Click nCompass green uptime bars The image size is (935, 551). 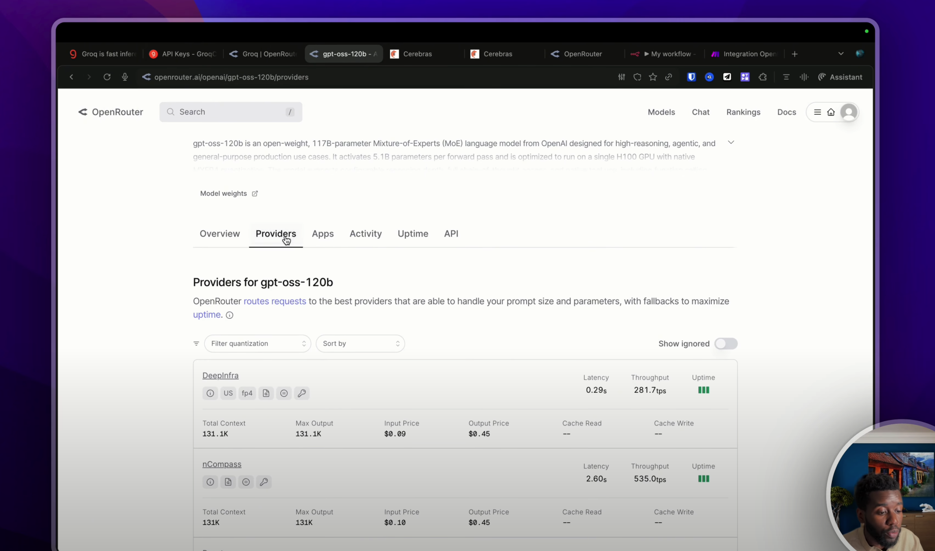[703, 479]
